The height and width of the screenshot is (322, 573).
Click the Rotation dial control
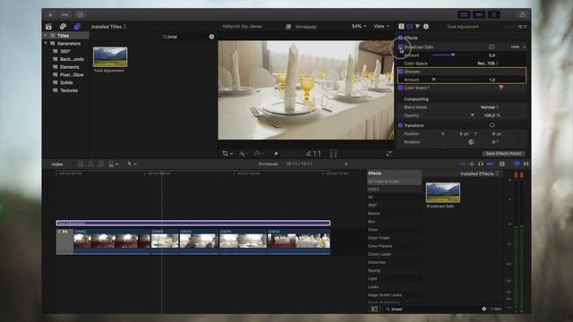(472, 142)
